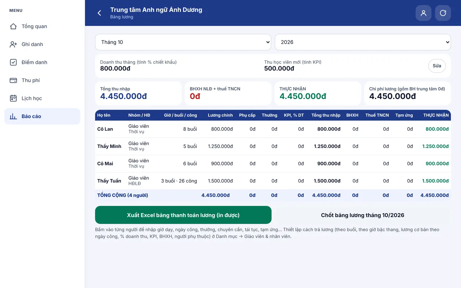Click the card icon beside Thu phí

click(x=13, y=80)
